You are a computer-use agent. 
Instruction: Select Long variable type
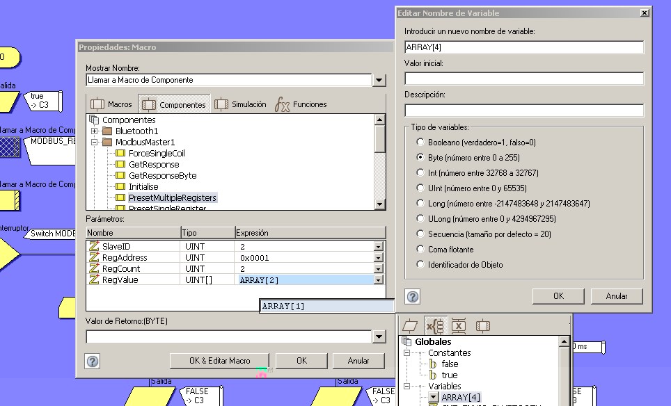(420, 204)
